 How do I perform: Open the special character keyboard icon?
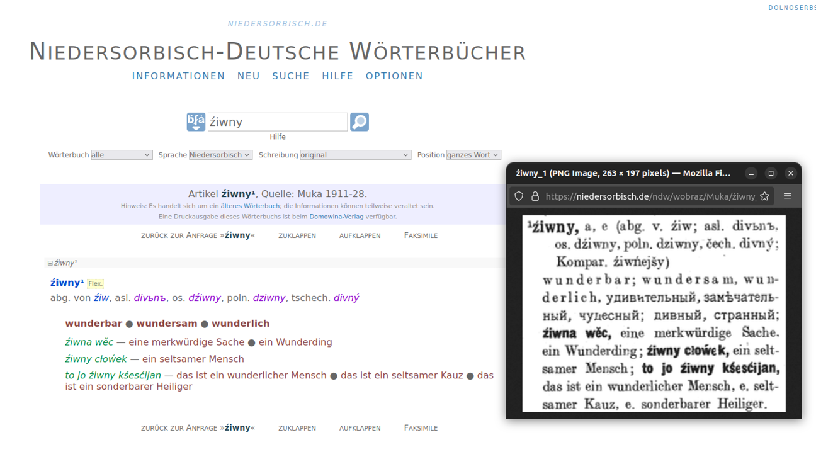pyautogui.click(x=196, y=121)
